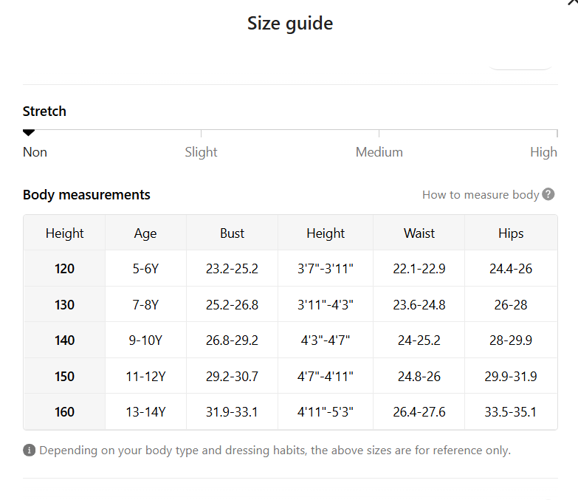Select the size 160 row header

tap(64, 411)
